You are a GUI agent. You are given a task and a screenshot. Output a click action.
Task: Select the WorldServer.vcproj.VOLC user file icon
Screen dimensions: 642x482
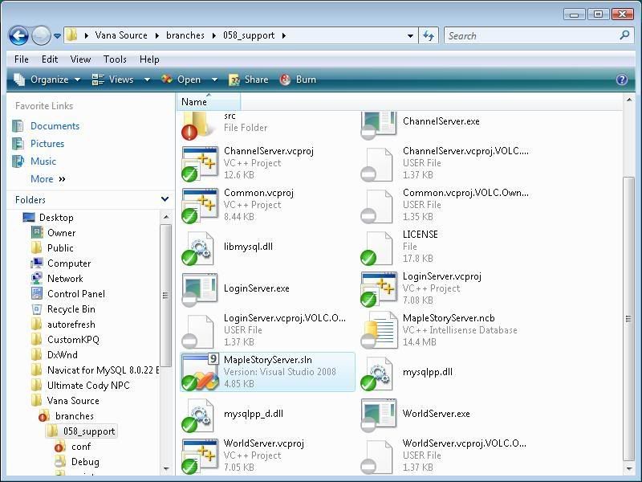click(x=377, y=456)
